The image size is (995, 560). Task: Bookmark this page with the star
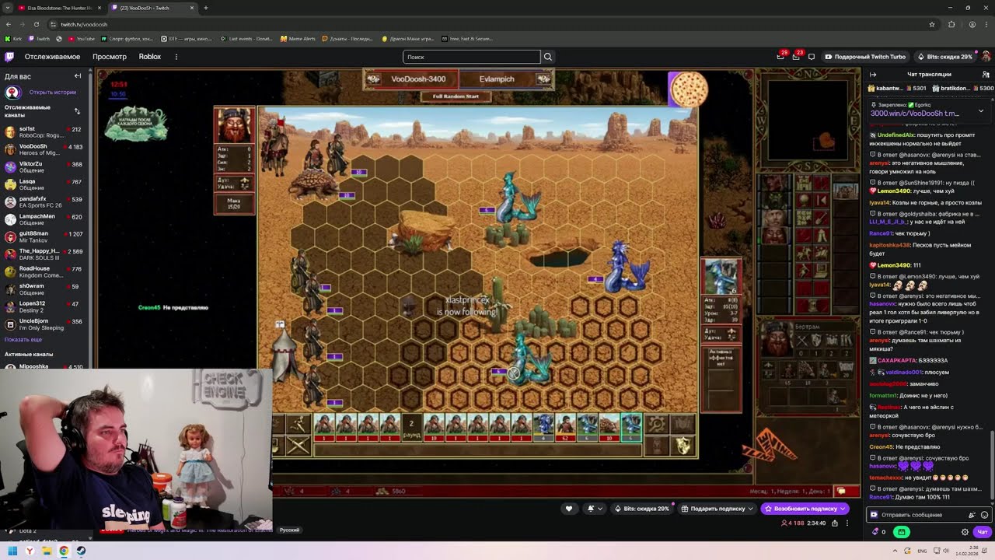pos(931,24)
